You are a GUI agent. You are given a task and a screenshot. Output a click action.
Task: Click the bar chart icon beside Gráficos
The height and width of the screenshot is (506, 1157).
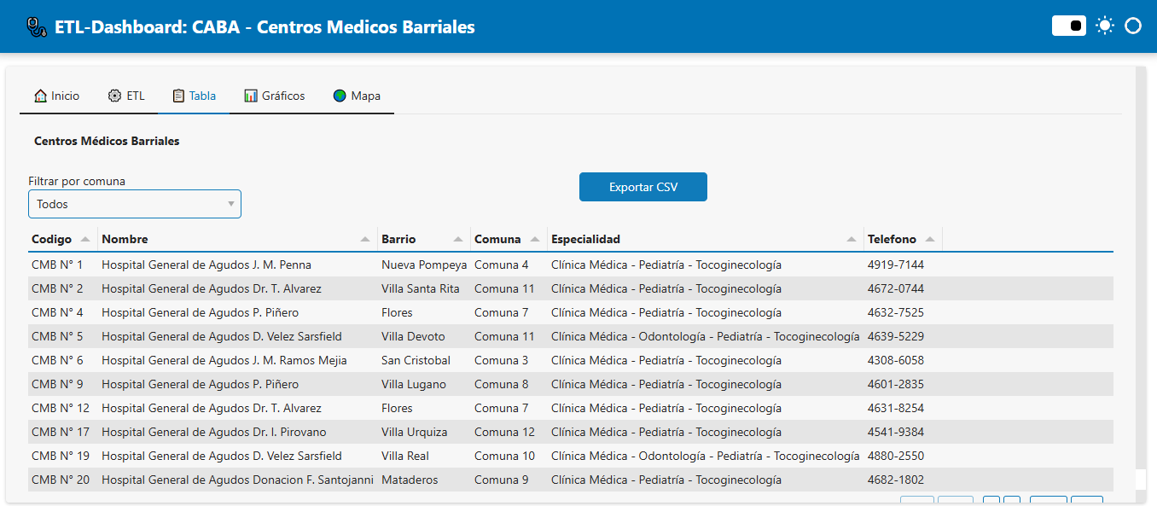[x=251, y=96]
